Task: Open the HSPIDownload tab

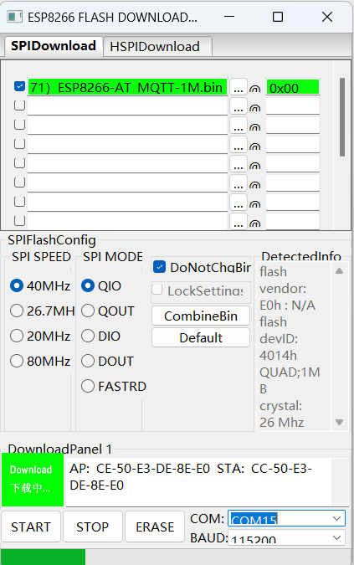Action: 157,47
